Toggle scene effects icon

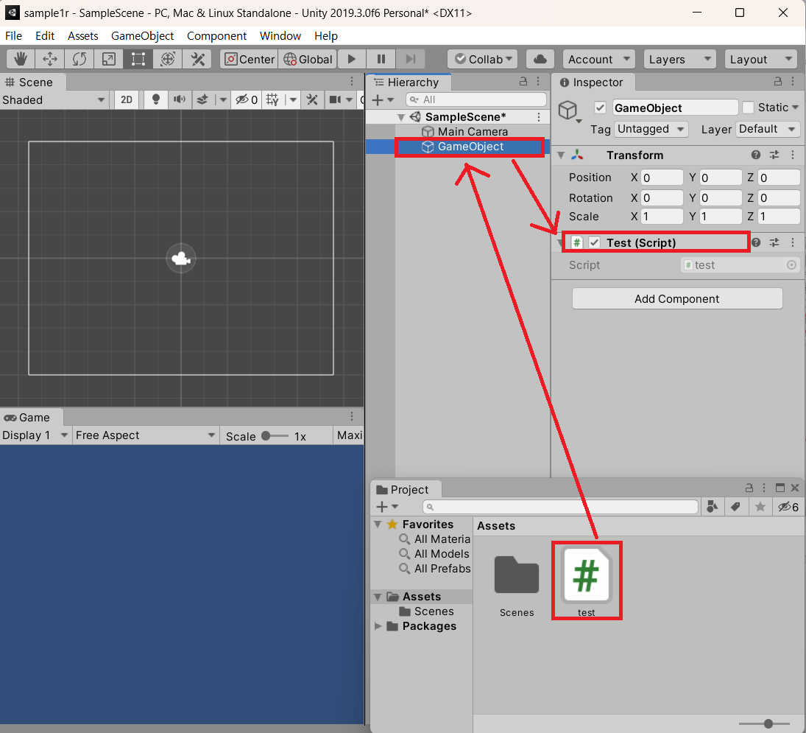pyautogui.click(x=202, y=99)
